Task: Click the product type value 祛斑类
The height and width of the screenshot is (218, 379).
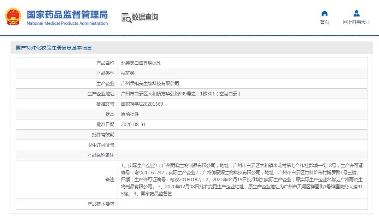Action: [x=128, y=73]
